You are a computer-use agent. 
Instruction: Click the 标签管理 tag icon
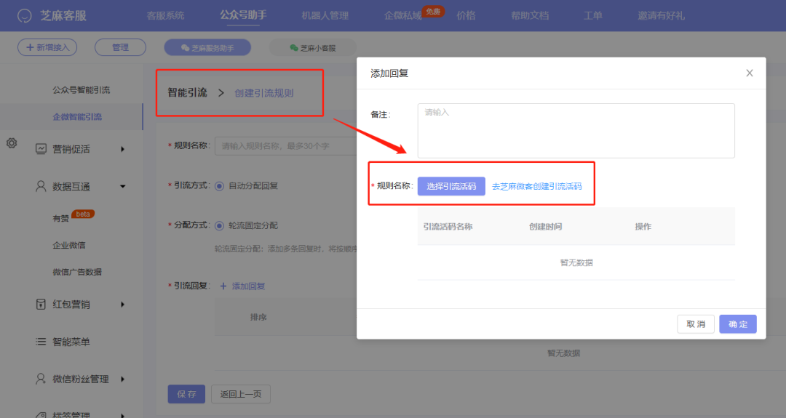click(x=41, y=414)
